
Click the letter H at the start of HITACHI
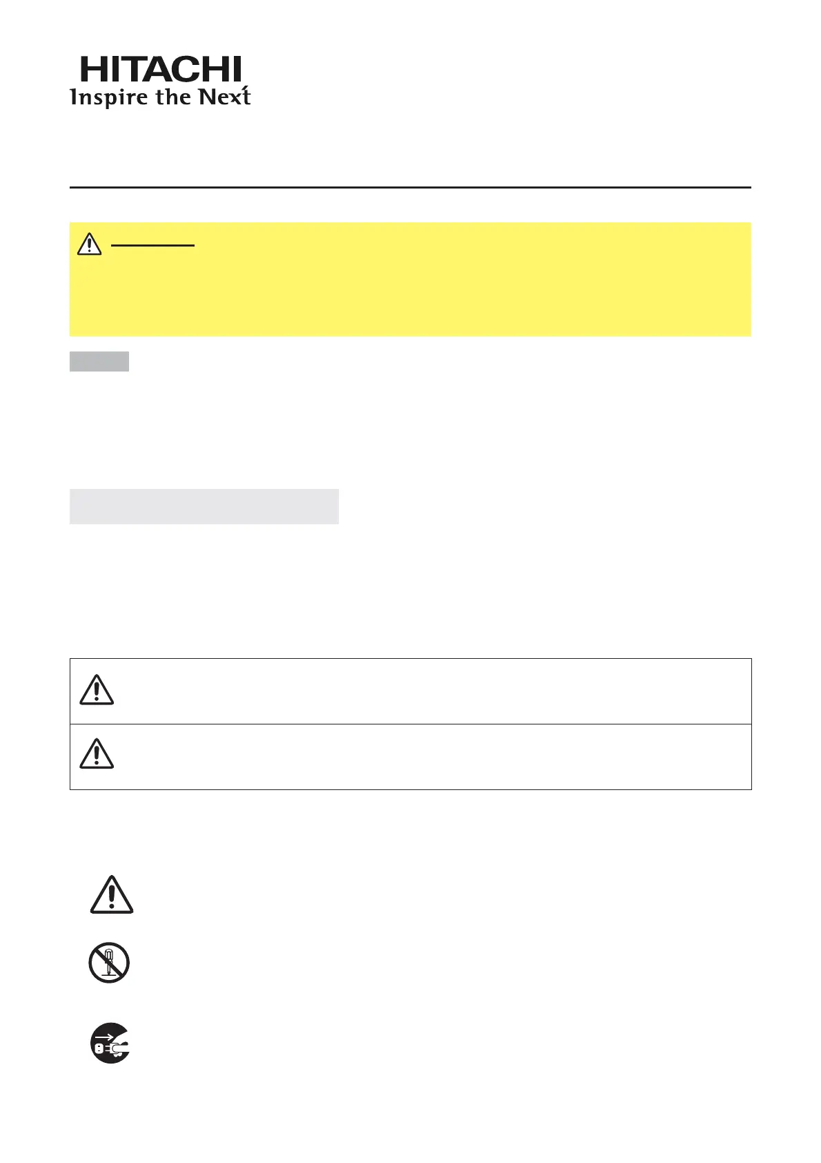(94, 70)
